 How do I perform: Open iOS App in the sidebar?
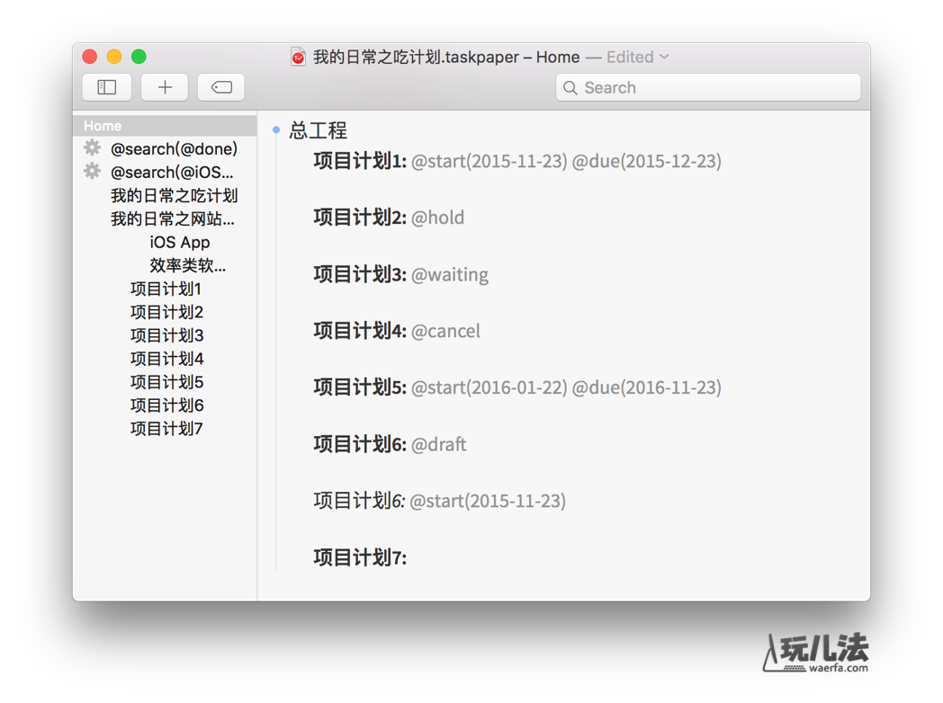tap(180, 242)
